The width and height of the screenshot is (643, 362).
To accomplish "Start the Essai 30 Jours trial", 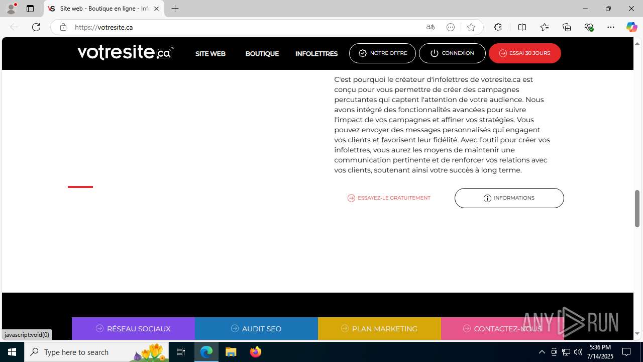I will 524,53.
